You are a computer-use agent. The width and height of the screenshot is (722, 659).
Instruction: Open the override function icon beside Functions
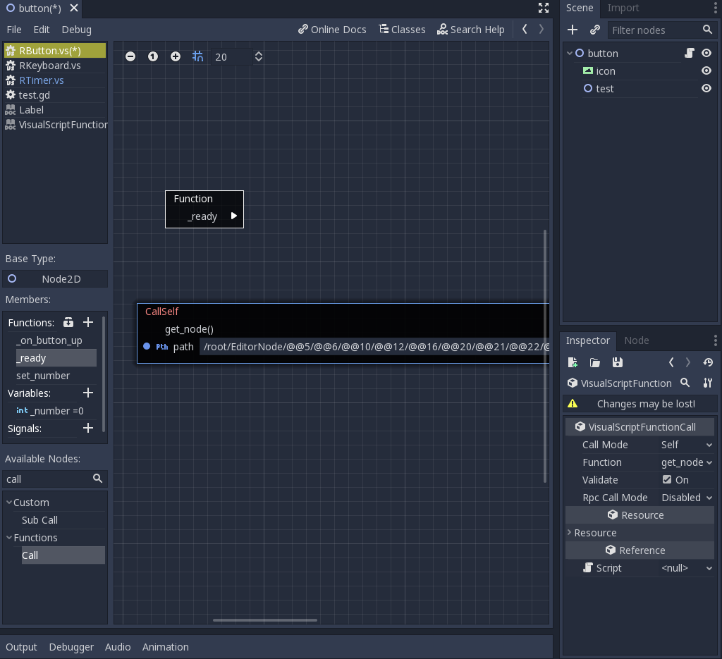[x=68, y=322]
